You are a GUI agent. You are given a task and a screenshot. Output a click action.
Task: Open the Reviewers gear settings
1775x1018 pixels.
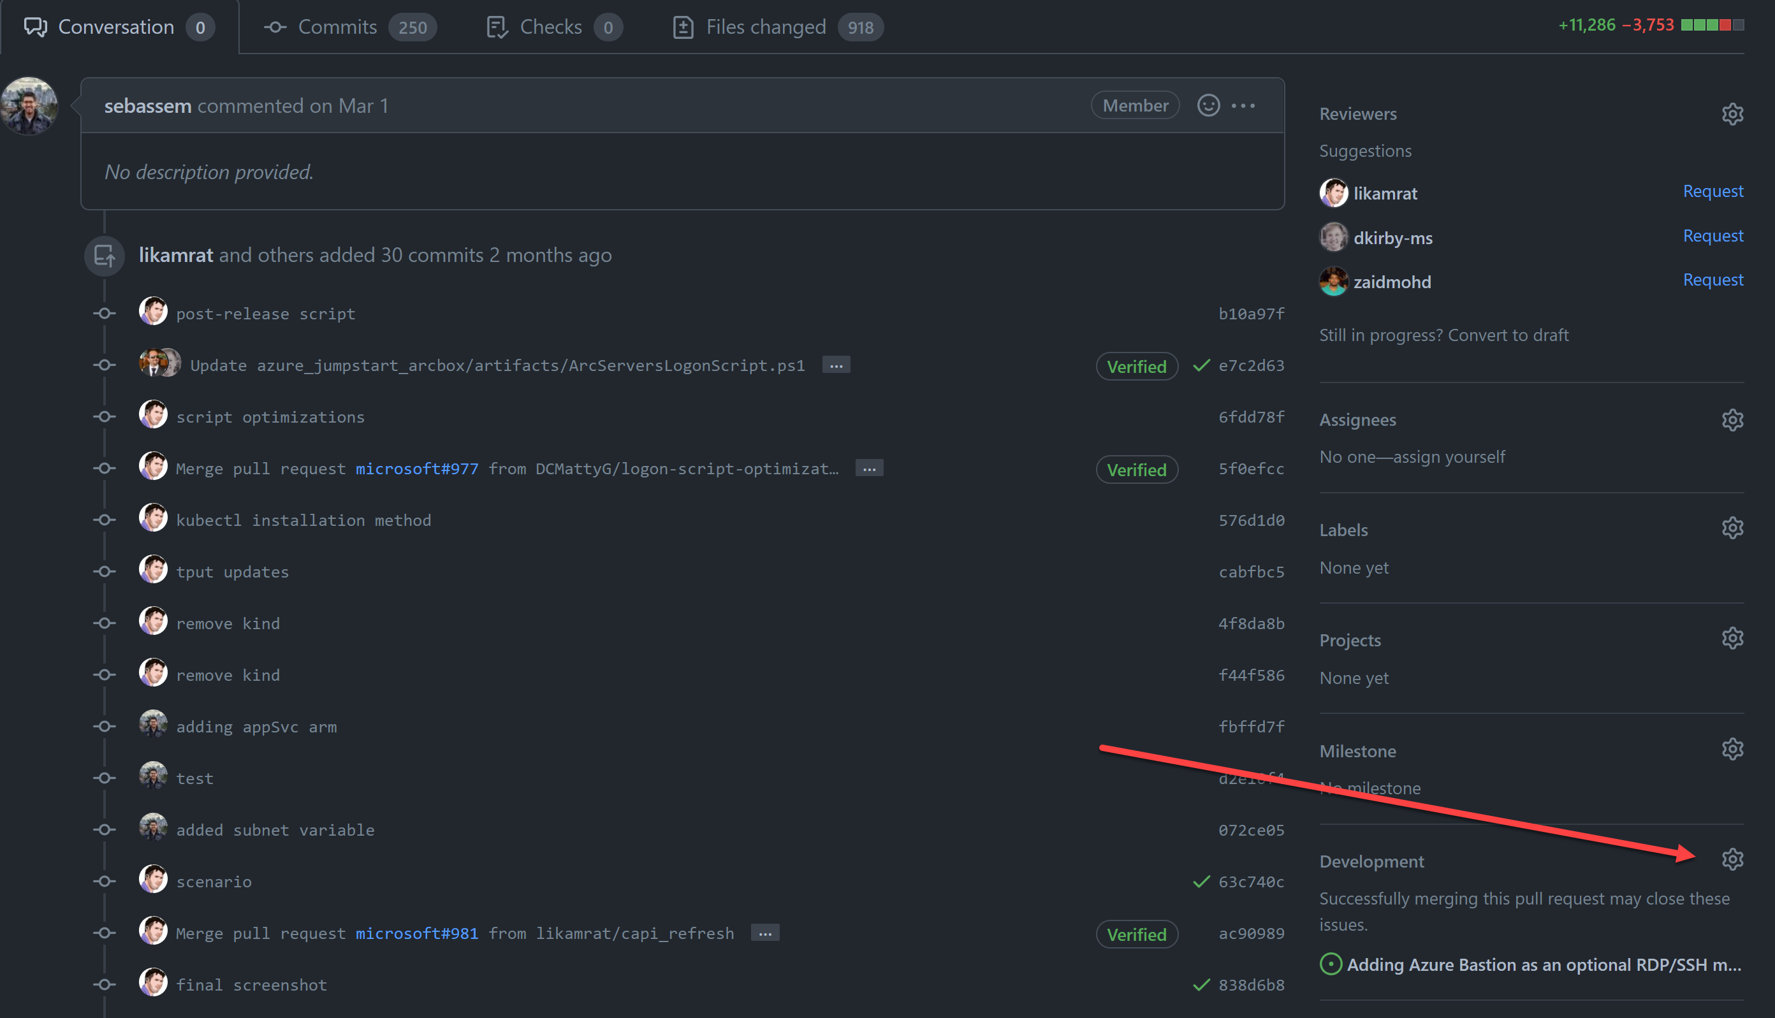click(1732, 114)
